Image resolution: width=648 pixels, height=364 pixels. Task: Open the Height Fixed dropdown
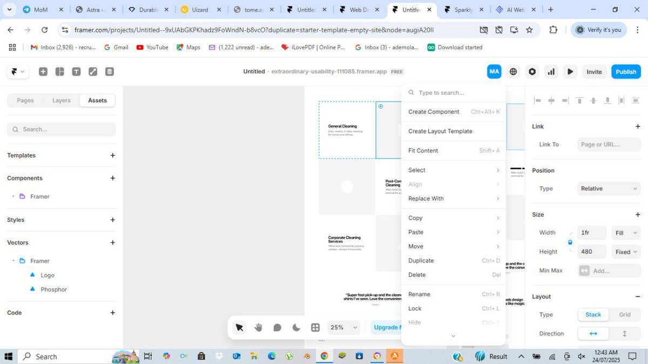coord(626,252)
